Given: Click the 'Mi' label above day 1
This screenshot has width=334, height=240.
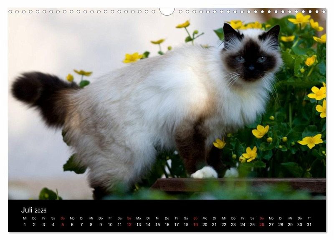Looking at the screenshot, I should tap(25, 218).
